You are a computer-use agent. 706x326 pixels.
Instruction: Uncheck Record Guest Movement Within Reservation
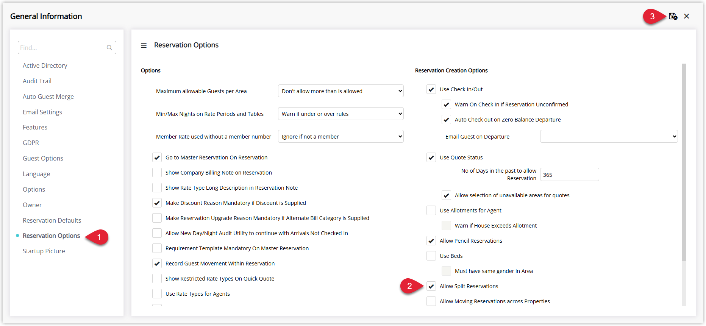(157, 264)
